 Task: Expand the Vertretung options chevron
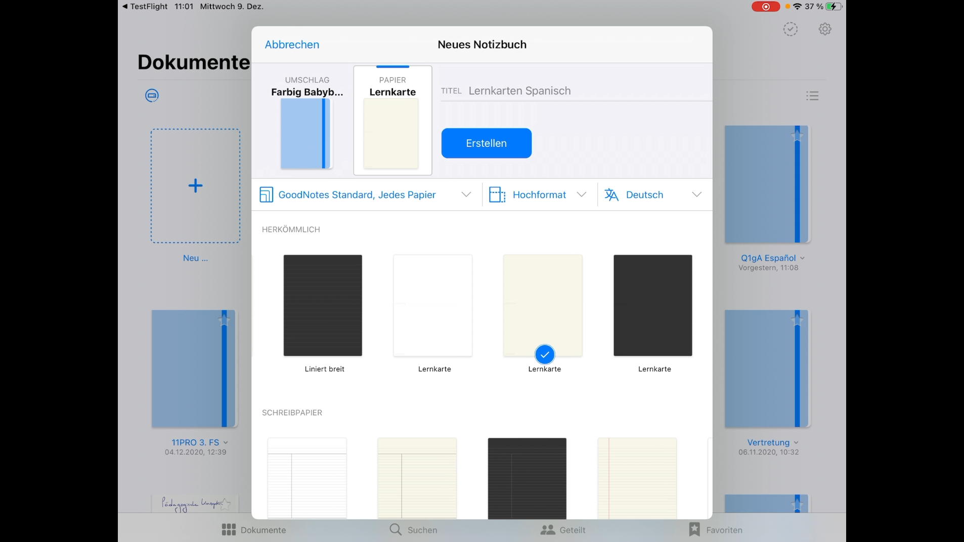coord(796,442)
